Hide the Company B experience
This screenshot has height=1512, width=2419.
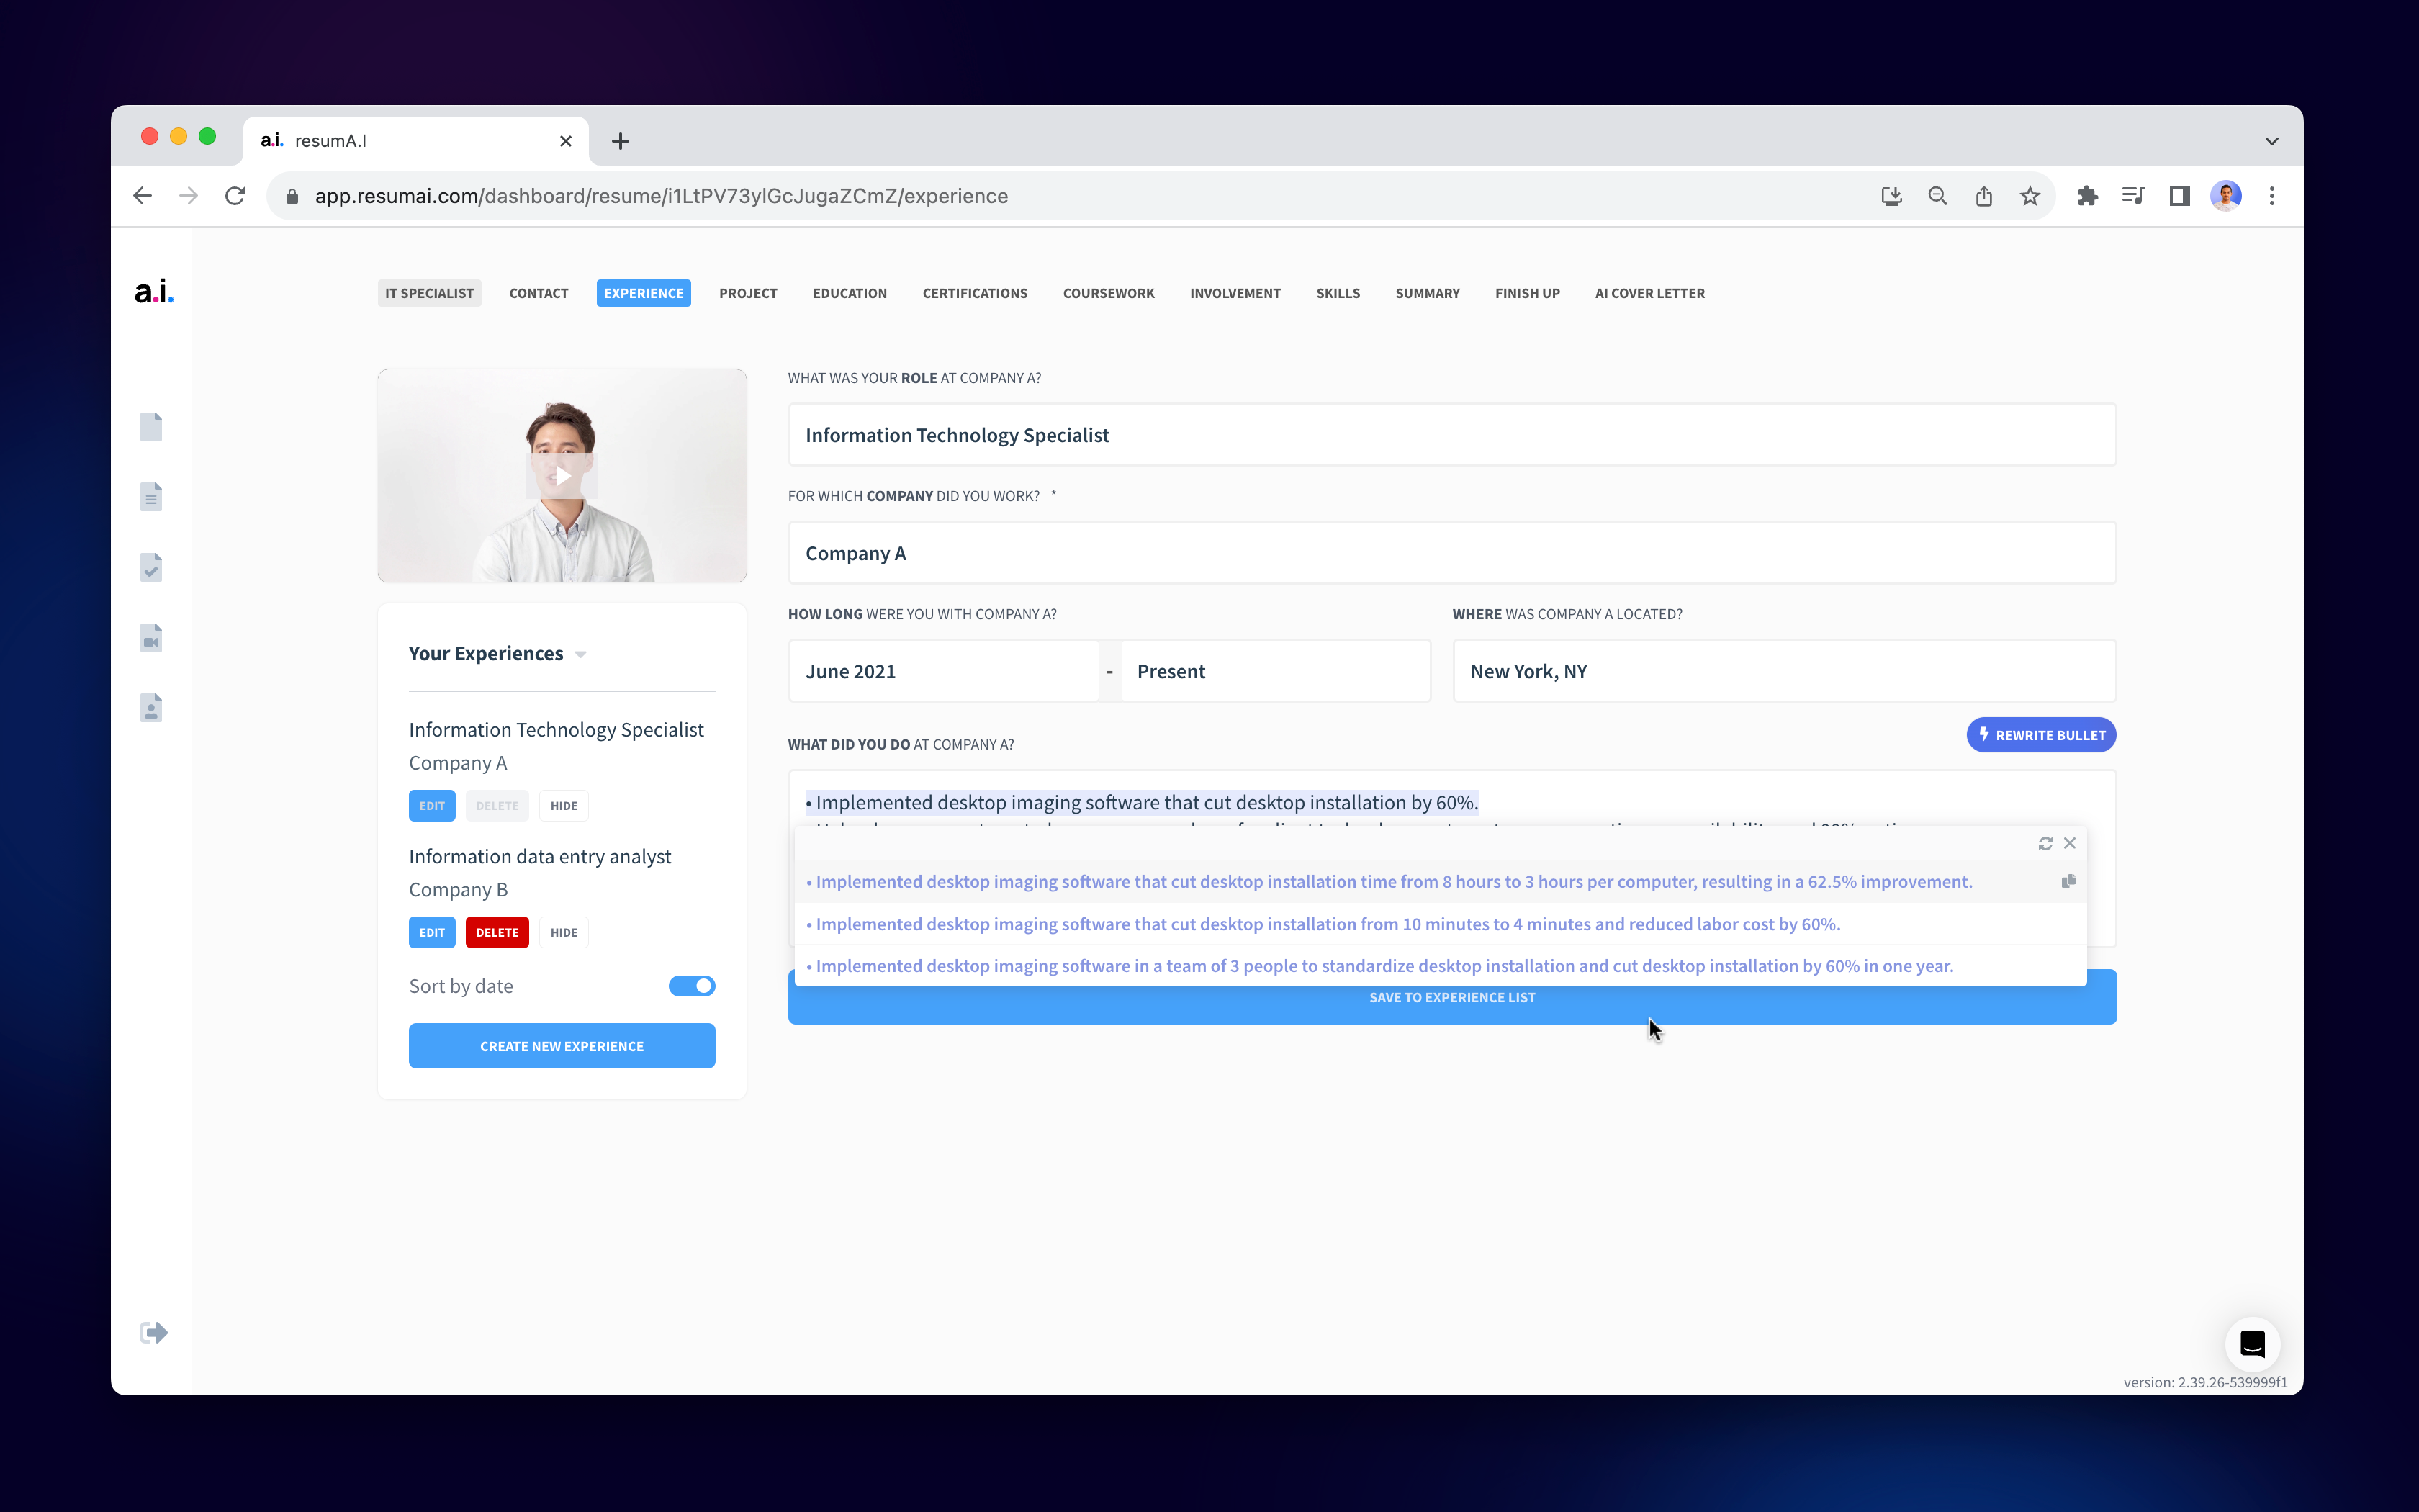(564, 932)
